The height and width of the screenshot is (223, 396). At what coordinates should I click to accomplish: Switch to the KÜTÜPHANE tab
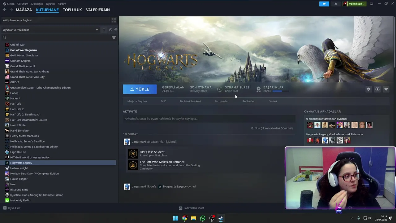click(x=47, y=10)
